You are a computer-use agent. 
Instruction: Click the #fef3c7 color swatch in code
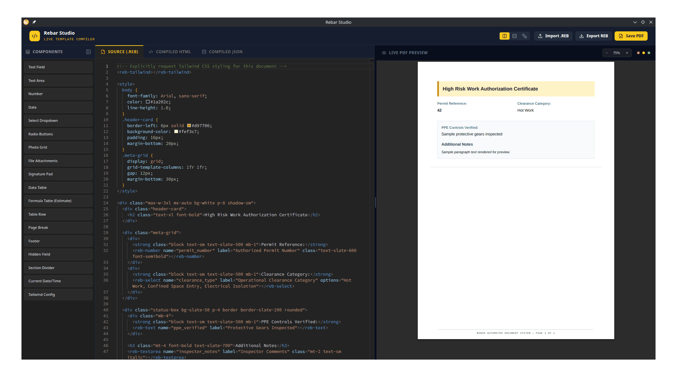point(176,131)
